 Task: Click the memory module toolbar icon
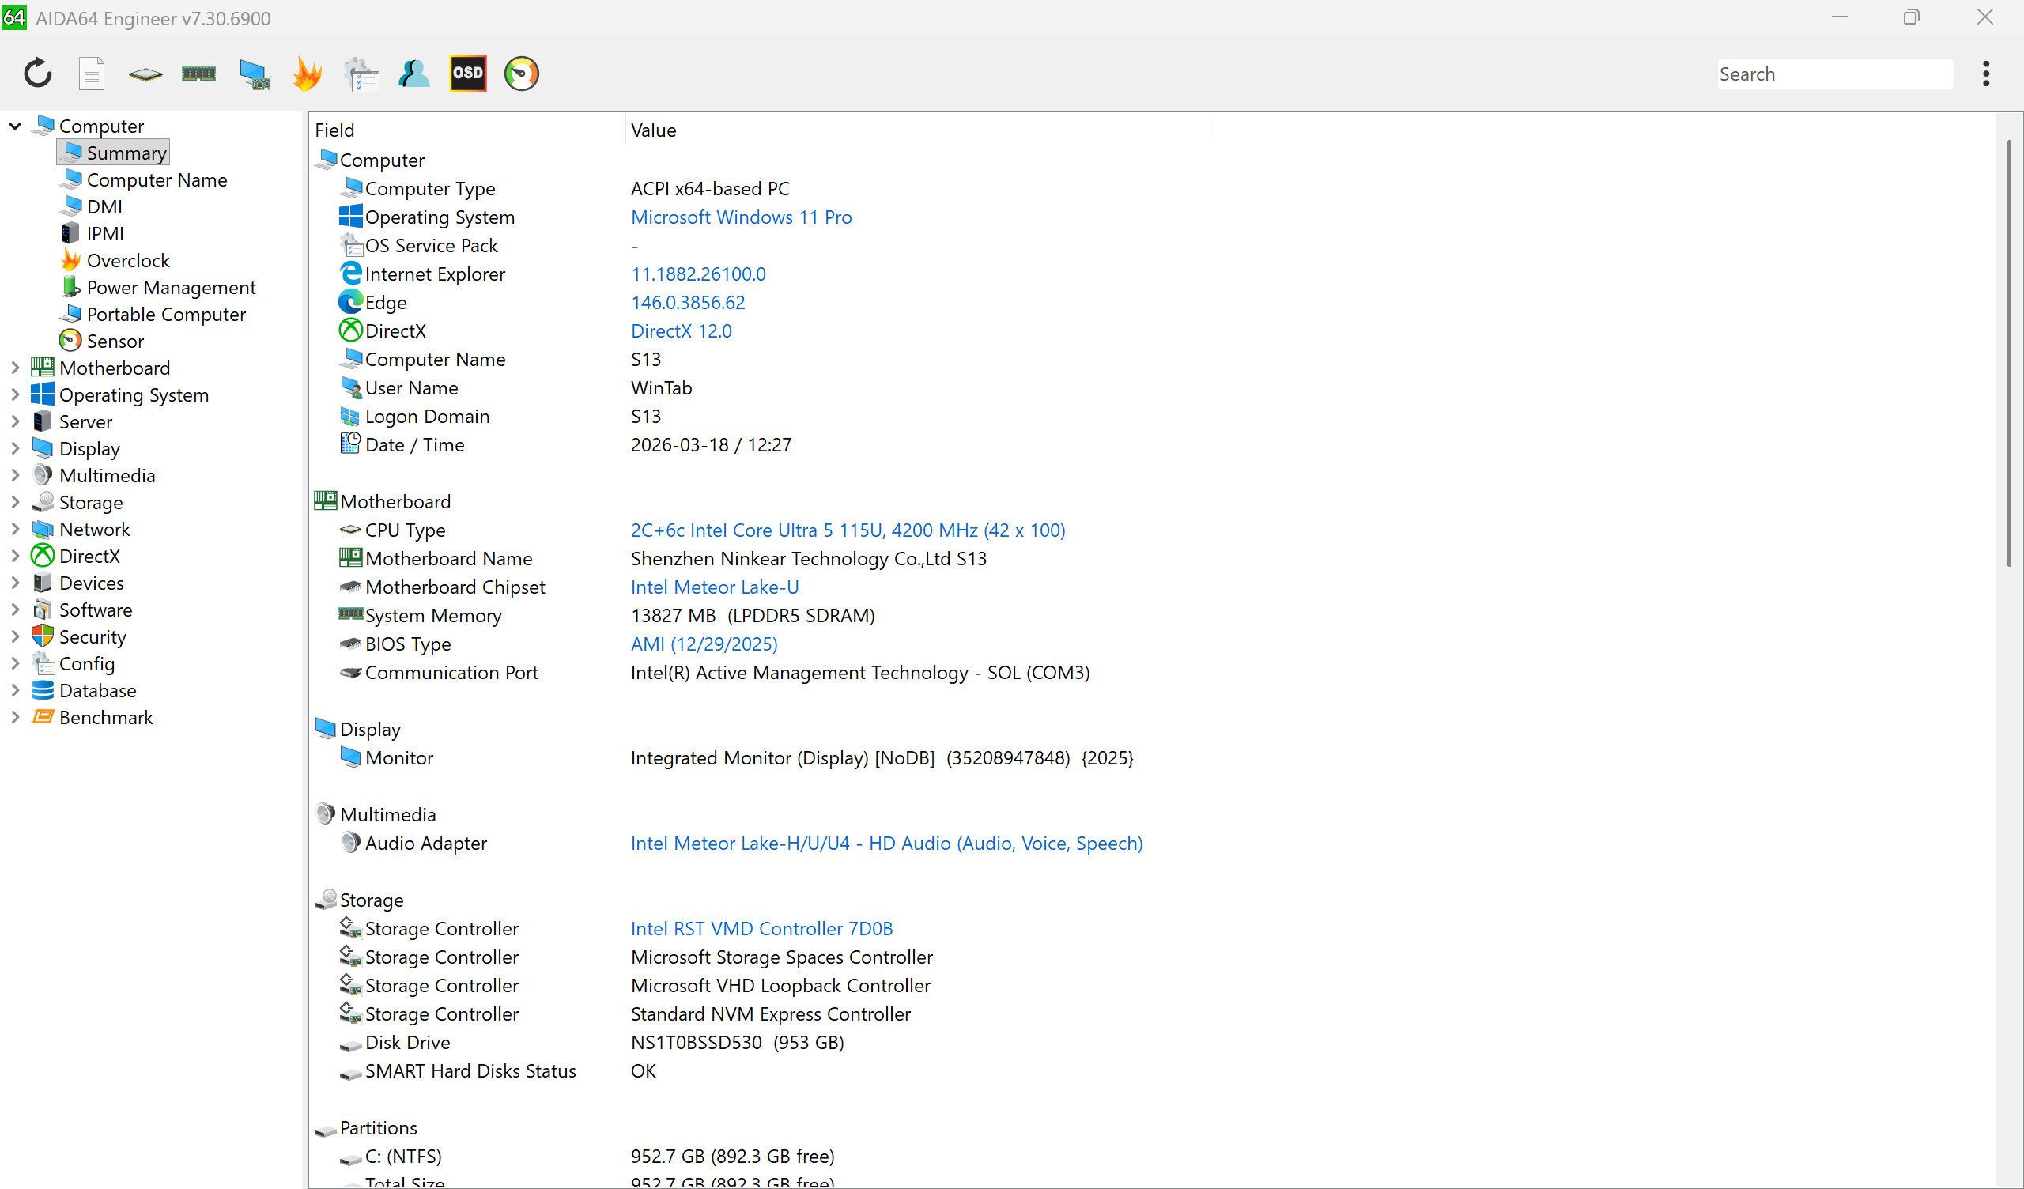click(198, 74)
